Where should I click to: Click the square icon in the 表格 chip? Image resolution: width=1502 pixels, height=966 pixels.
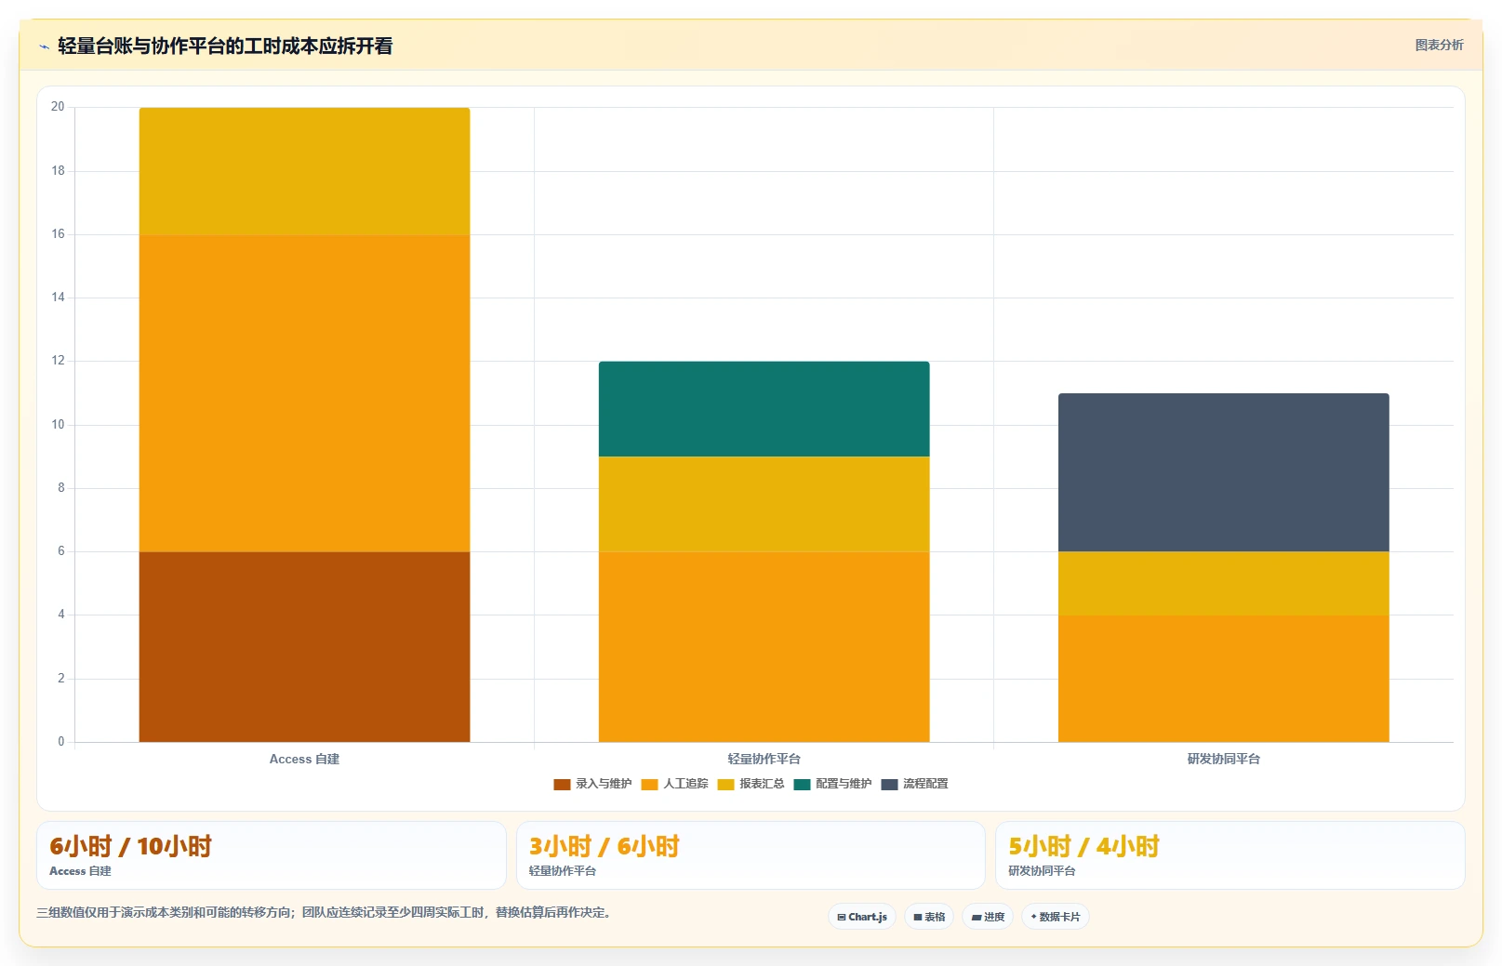tap(918, 917)
